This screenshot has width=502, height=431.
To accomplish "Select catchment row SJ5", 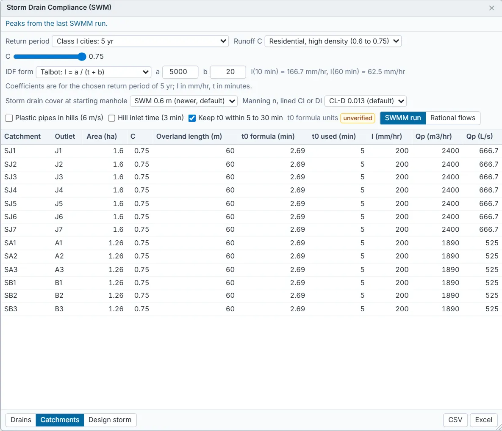I will 251,204.
